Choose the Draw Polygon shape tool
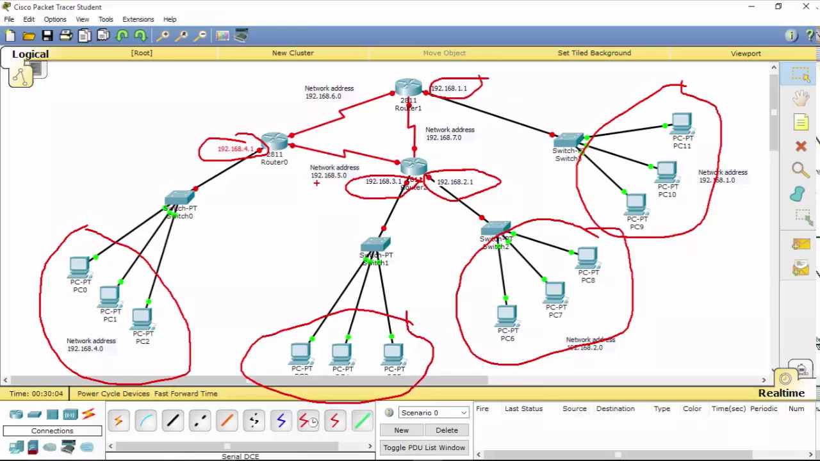The image size is (820, 461). 799,193
